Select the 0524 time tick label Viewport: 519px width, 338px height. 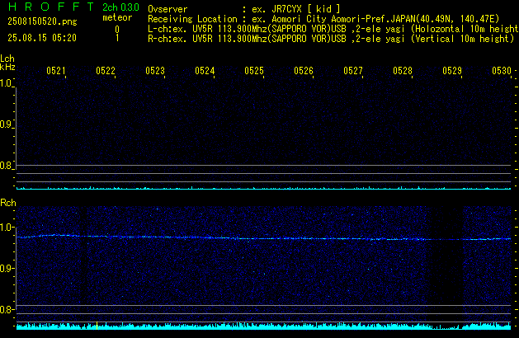click(x=205, y=71)
